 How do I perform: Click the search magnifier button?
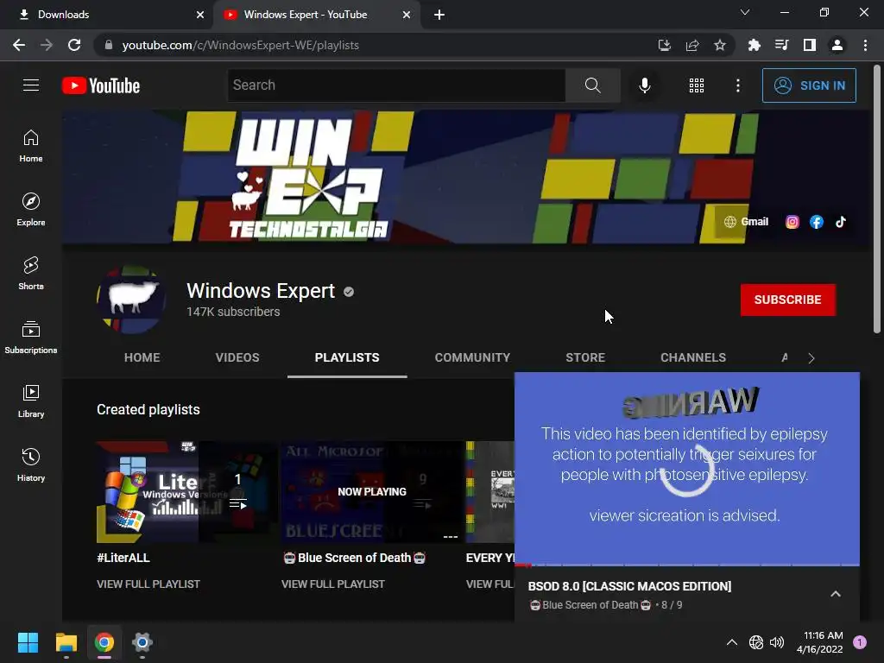(x=592, y=85)
